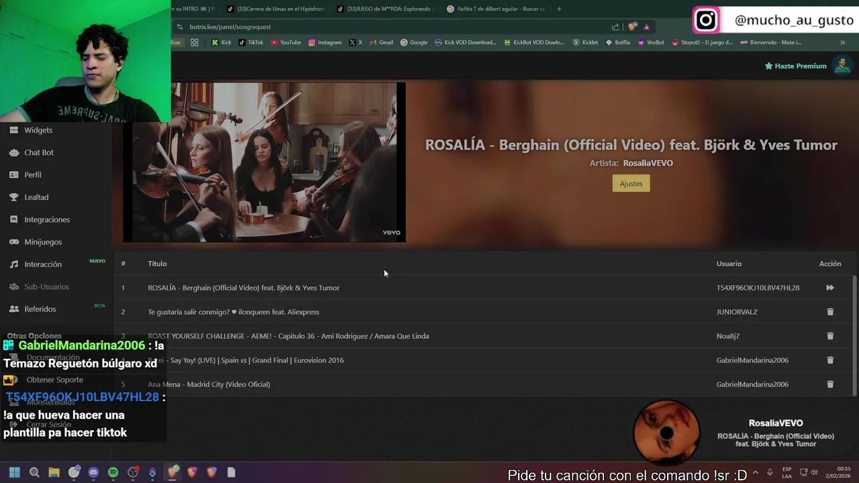Screen dimensions: 859x483
Task: Open the StopotS bookmark
Action: click(702, 42)
